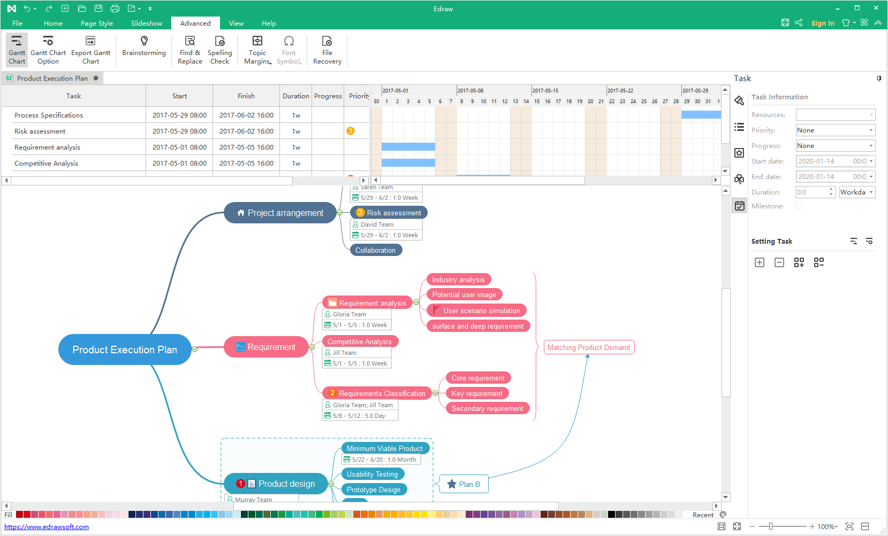
Task: Open the edrawsoft.com website link
Action: tap(46, 526)
